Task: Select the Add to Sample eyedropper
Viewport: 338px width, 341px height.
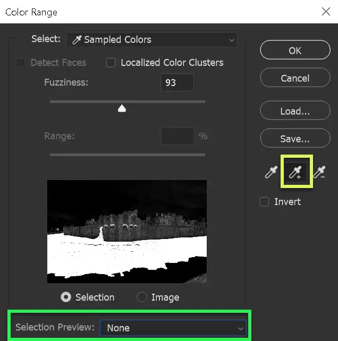Action: (295, 172)
